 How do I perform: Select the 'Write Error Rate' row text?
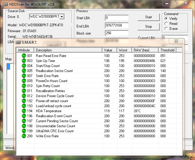click(x=47, y=136)
